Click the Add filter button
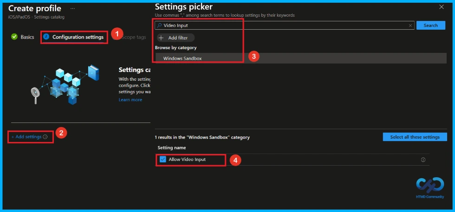This screenshot has height=212, width=455. pyautogui.click(x=176, y=38)
